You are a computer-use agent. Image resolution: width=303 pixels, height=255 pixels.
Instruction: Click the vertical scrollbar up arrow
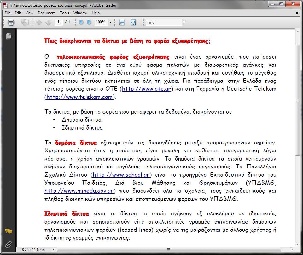[297, 31]
